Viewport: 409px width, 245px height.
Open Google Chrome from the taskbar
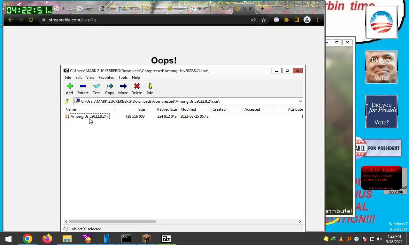coord(27,239)
